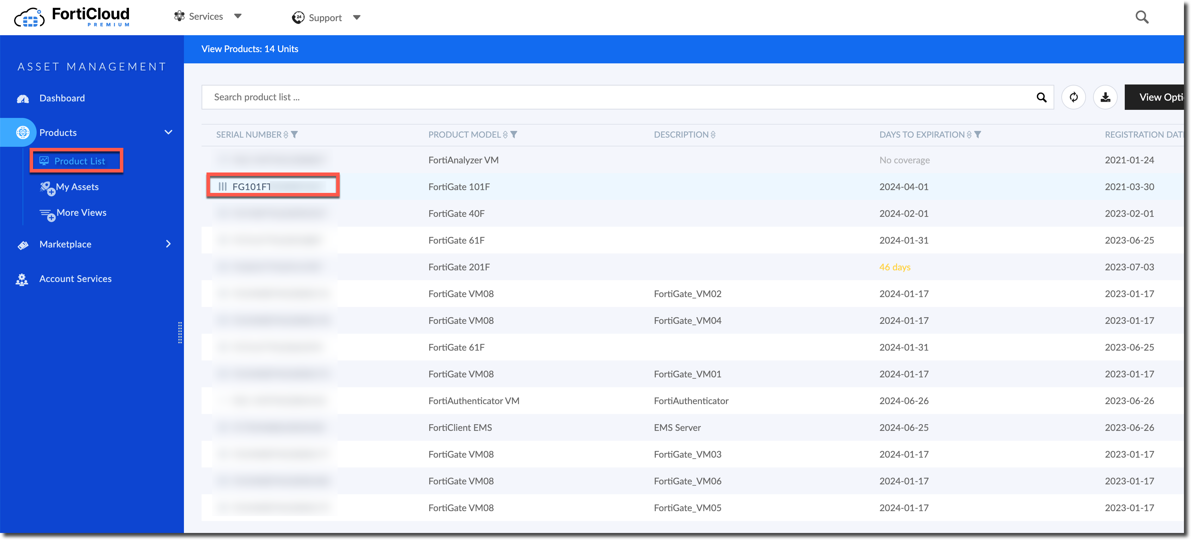Open the FG101F serial number row
This screenshot has height=540, width=1191.
pyautogui.click(x=251, y=187)
